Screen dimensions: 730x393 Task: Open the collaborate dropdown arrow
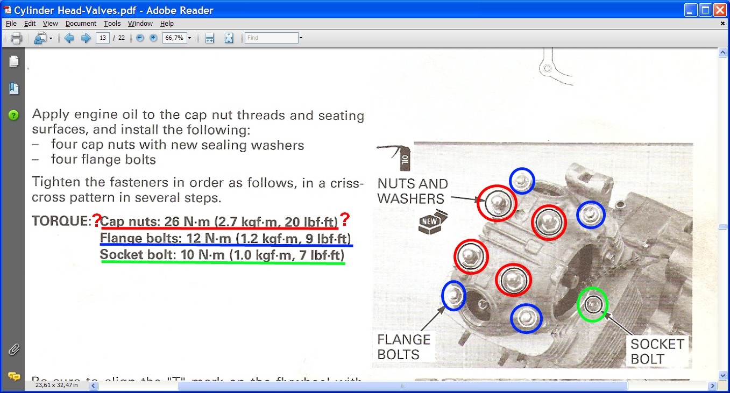[51, 38]
